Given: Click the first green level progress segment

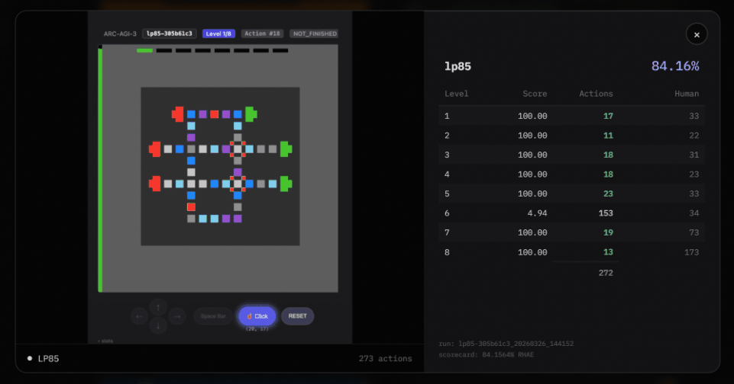Looking at the screenshot, I should point(144,51).
